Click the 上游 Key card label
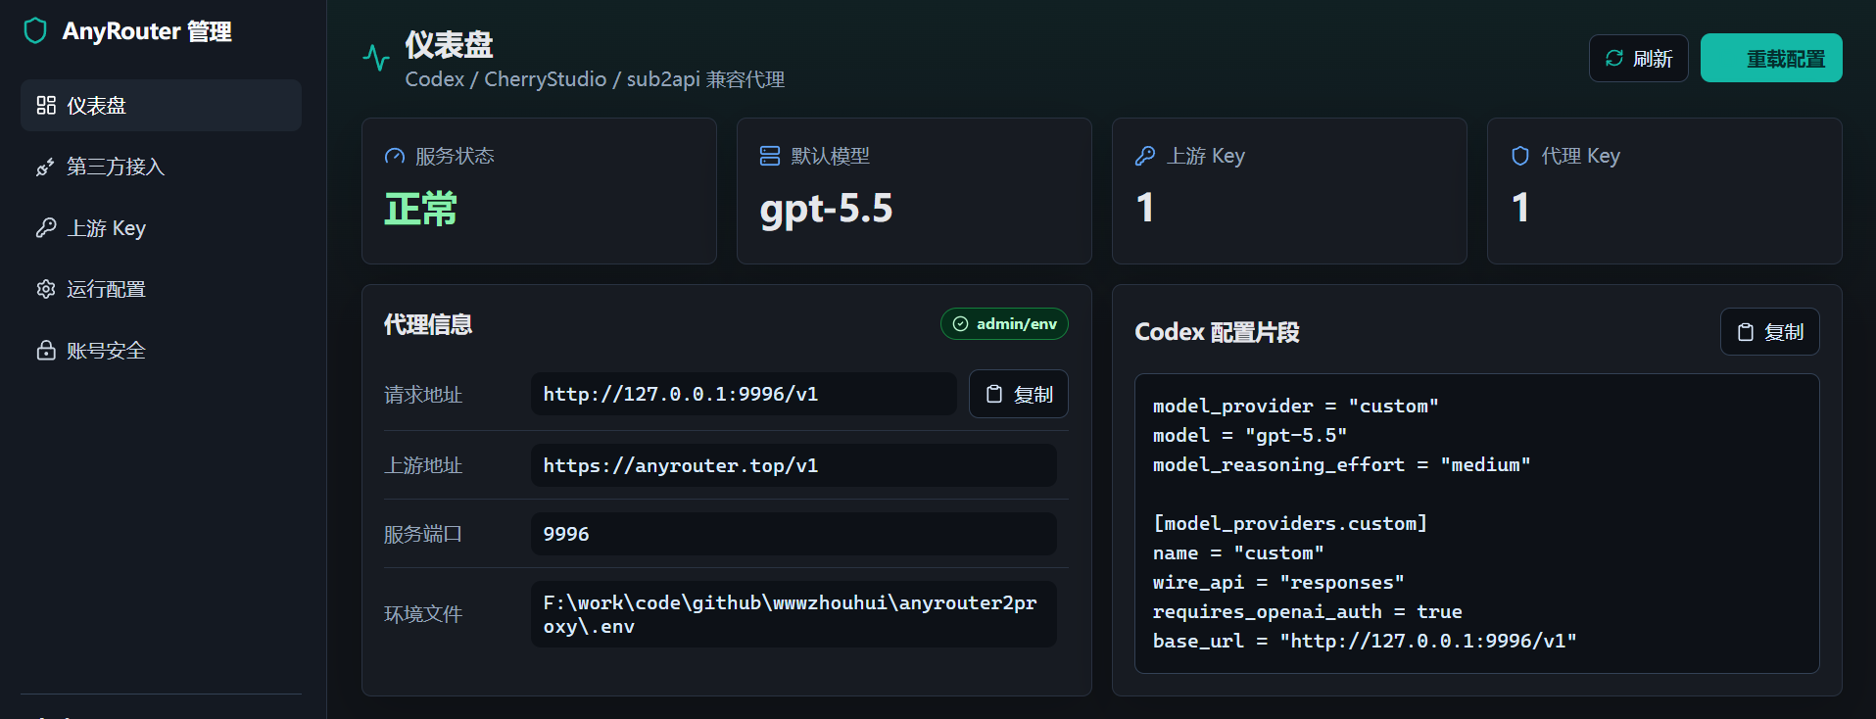The image size is (1876, 719). coord(1206,156)
